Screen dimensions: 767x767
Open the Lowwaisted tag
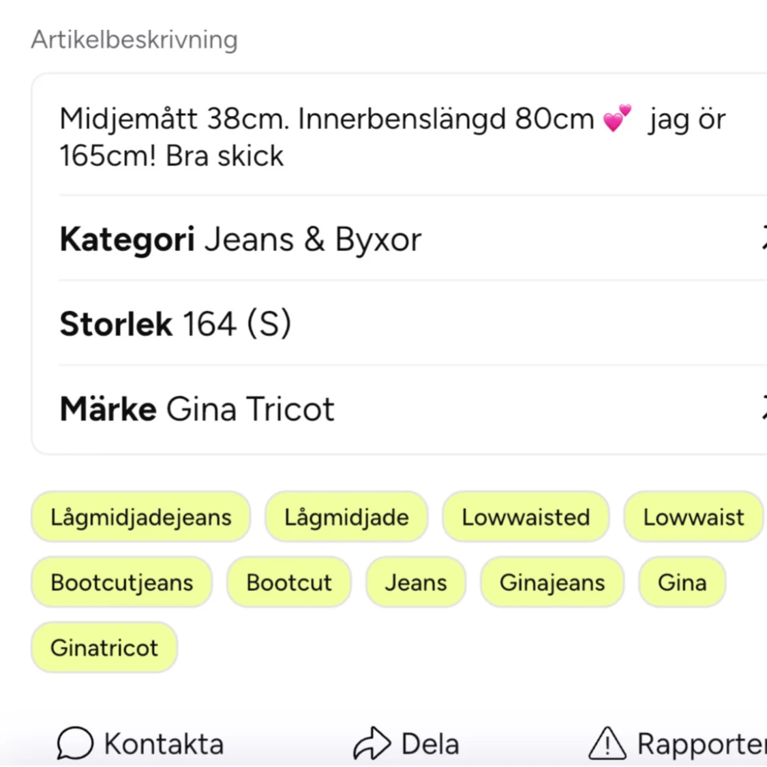526,517
